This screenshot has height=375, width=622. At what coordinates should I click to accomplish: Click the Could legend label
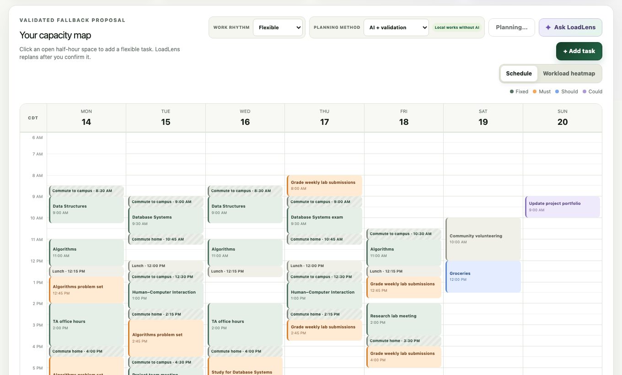point(592,91)
